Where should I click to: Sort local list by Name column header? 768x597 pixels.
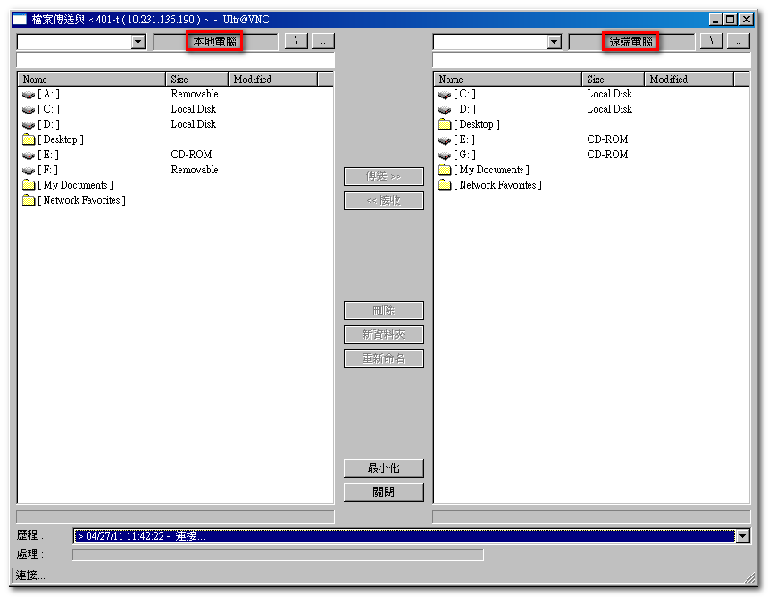coord(92,80)
